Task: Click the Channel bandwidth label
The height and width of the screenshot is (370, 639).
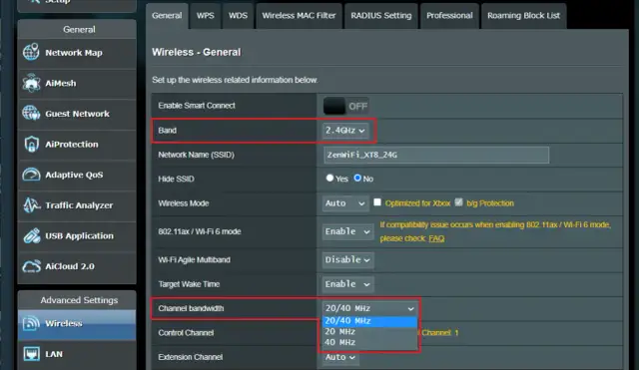Action: coord(191,308)
